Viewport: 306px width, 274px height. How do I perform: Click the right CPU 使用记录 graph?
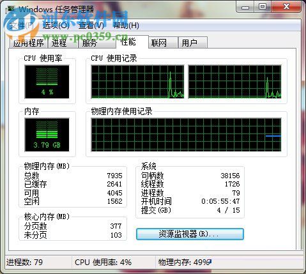[234, 82]
